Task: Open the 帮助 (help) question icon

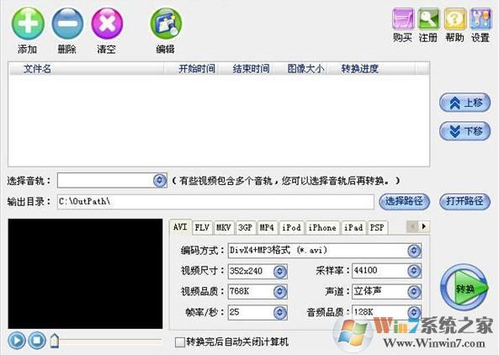Action: click(454, 19)
